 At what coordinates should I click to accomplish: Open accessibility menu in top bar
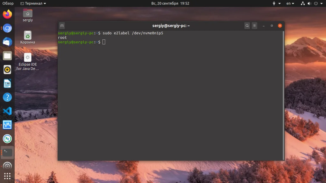point(277,3)
